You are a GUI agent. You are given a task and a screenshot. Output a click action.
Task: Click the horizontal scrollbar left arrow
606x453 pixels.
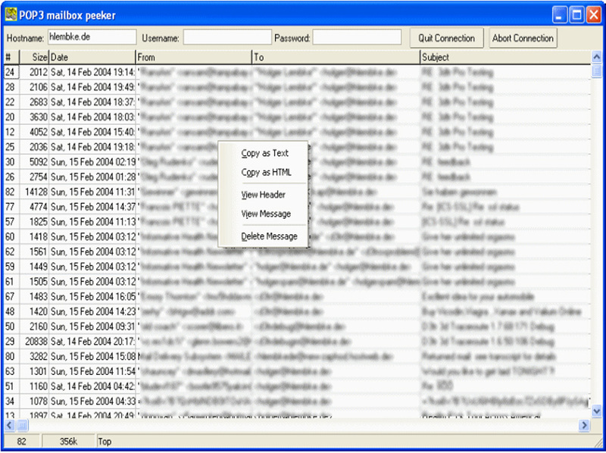[10, 426]
